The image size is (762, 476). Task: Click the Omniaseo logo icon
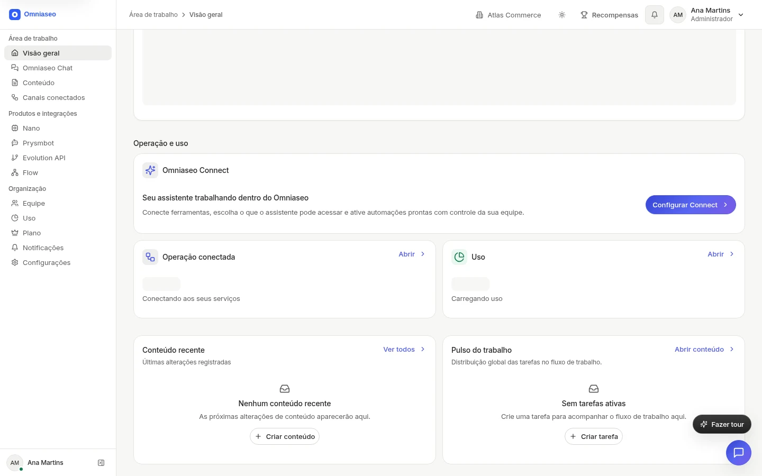point(15,15)
